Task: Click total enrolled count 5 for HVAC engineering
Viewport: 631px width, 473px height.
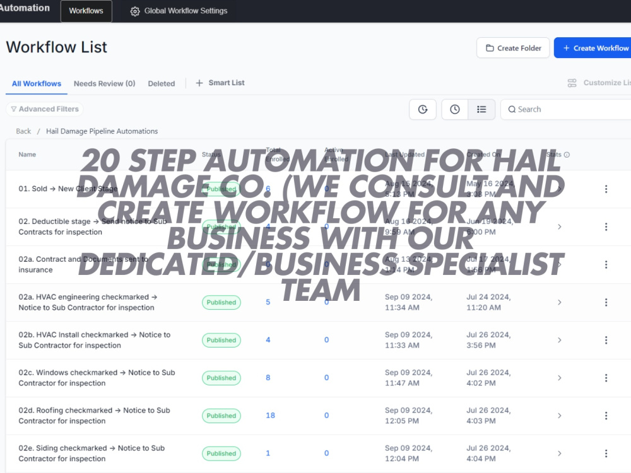Action: tap(268, 302)
